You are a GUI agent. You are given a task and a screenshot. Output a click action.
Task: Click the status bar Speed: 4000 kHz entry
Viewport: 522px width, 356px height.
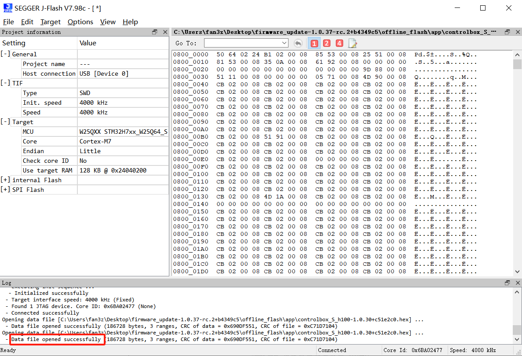point(473,350)
